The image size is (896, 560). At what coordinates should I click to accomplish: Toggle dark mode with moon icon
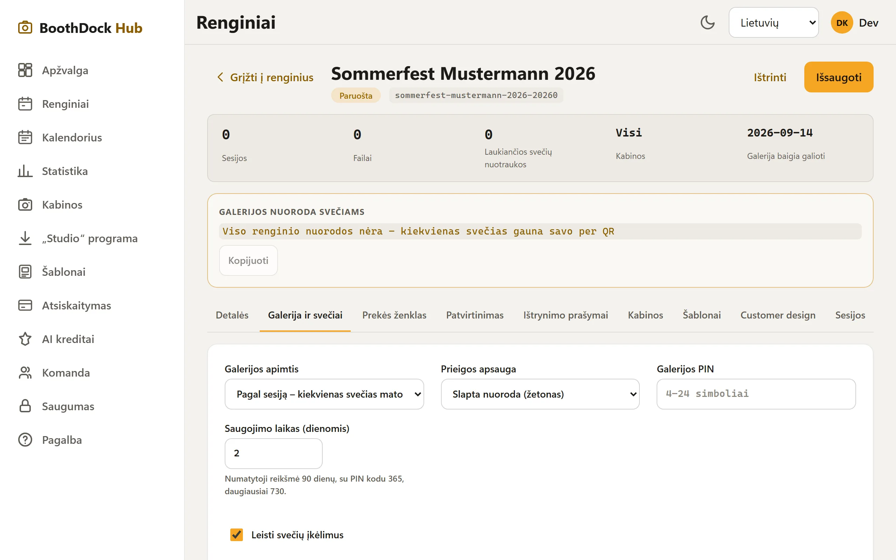pyautogui.click(x=708, y=23)
